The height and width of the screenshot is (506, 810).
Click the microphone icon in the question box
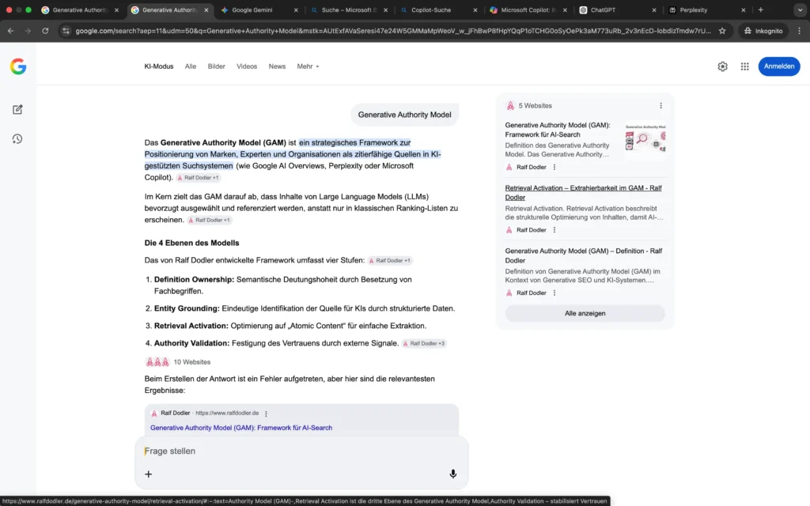click(452, 474)
